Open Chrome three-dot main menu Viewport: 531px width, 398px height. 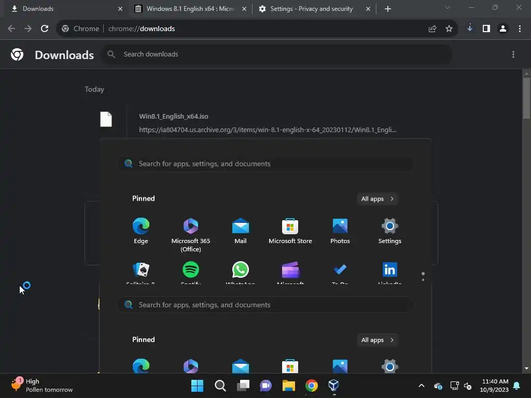pyautogui.click(x=520, y=29)
